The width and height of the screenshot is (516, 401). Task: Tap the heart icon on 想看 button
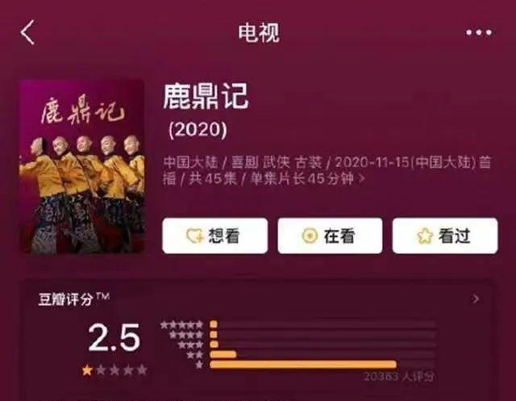194,236
